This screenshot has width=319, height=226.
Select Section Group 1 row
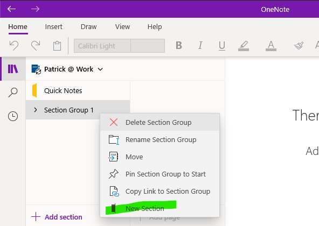click(78, 110)
